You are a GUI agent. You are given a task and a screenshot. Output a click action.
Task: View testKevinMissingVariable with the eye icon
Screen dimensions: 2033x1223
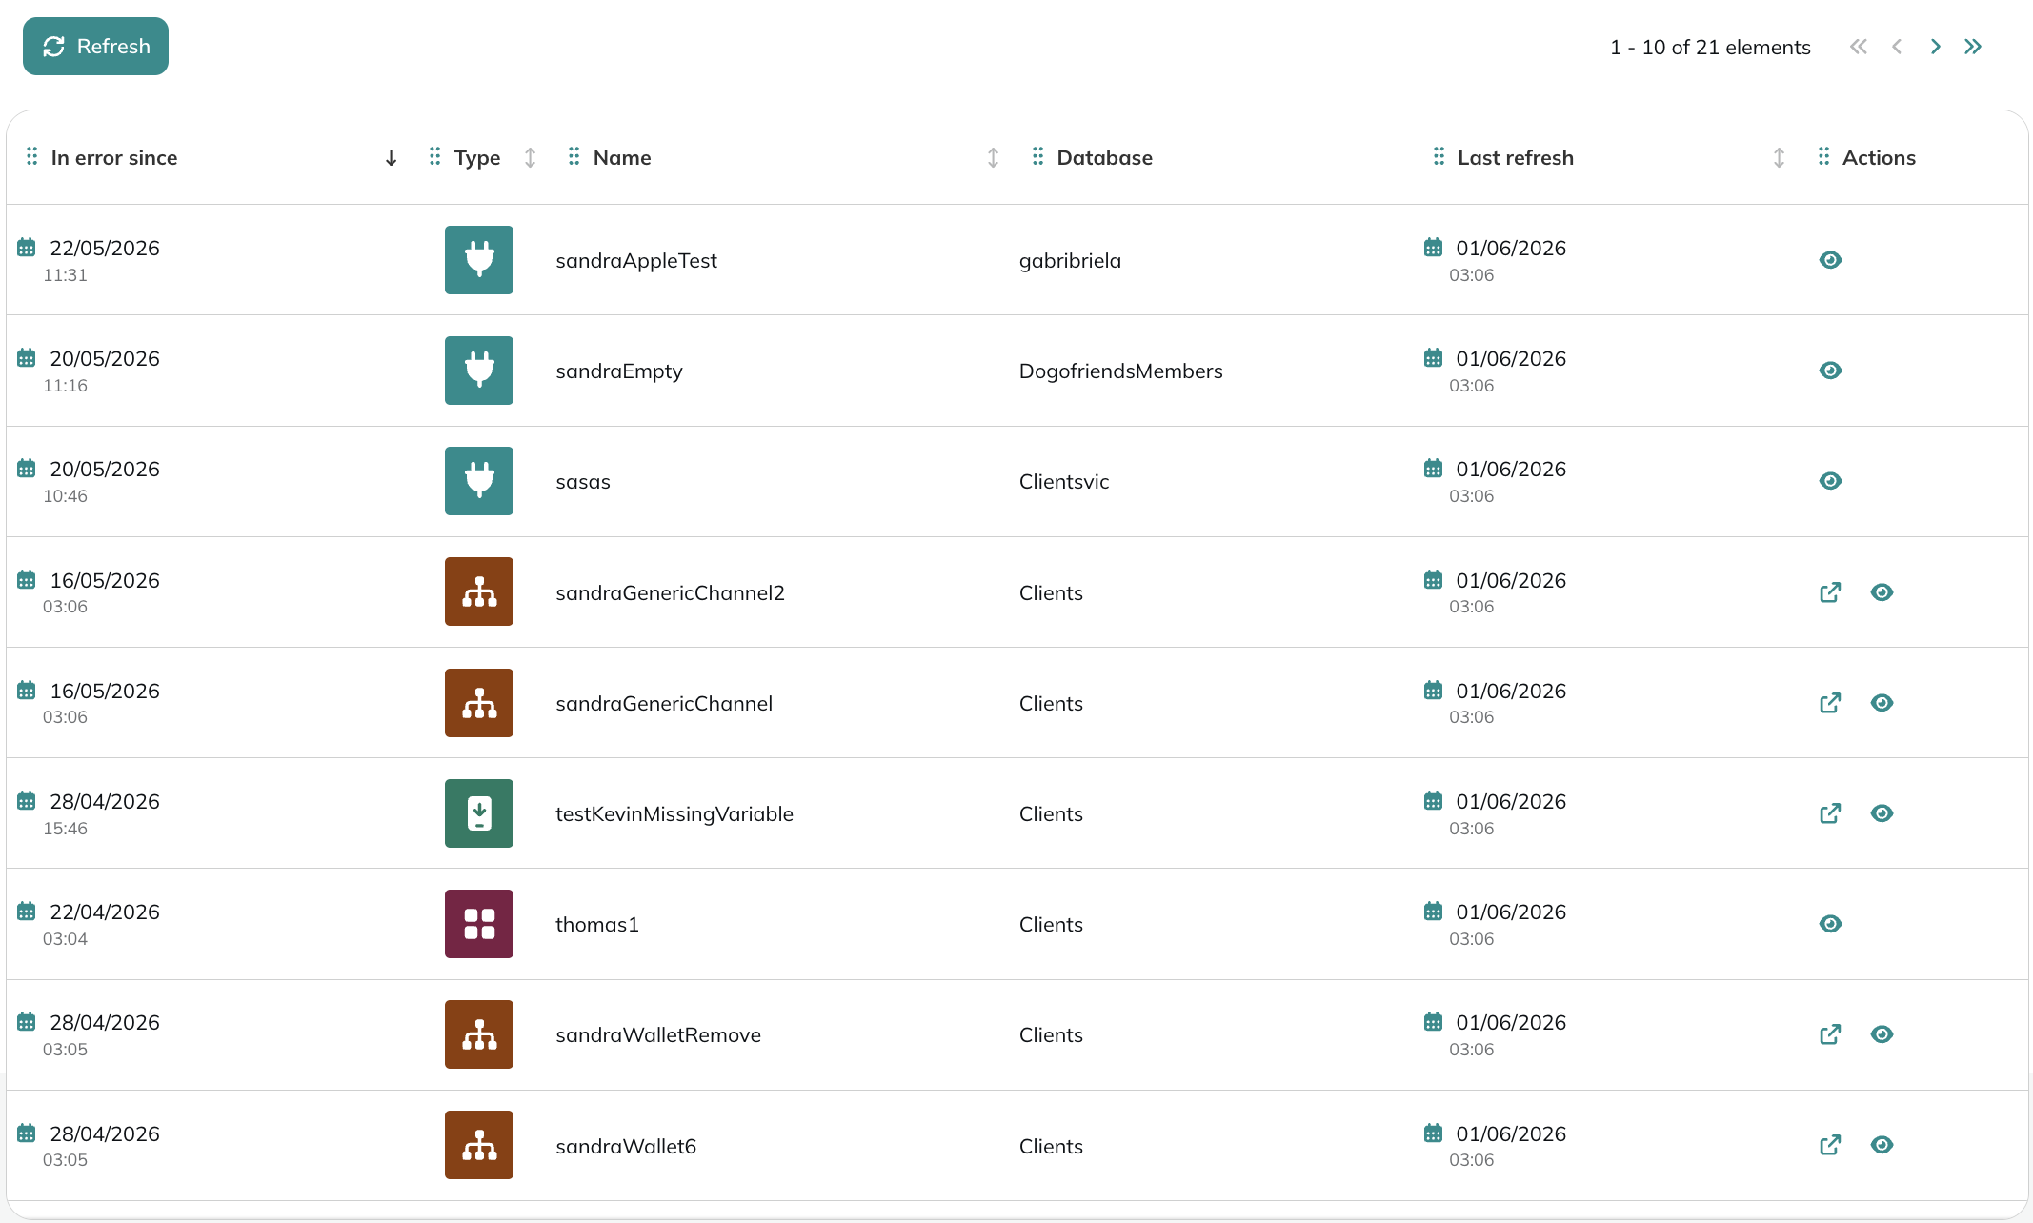tap(1882, 813)
